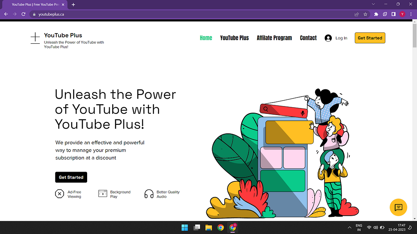Open the chat widget bubble icon
Image resolution: width=417 pixels, height=234 pixels.
pos(398,207)
